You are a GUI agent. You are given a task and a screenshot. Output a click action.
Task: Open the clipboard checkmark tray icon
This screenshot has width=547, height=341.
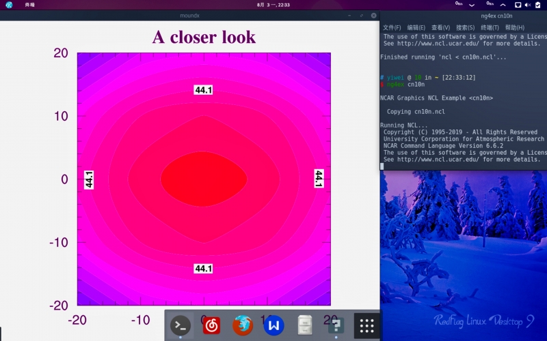click(538, 5)
